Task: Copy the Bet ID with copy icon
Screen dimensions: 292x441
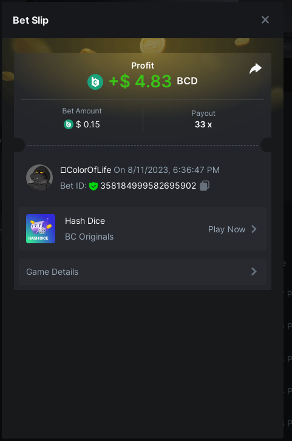Action: coord(205,186)
